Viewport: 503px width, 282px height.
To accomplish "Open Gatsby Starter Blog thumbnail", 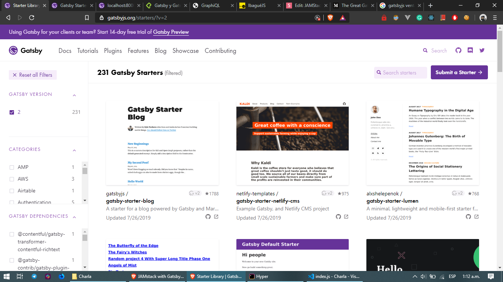I will pyautogui.click(x=162, y=143).
